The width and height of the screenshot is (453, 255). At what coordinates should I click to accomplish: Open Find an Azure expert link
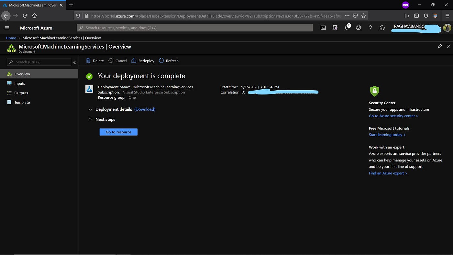pos(388,173)
